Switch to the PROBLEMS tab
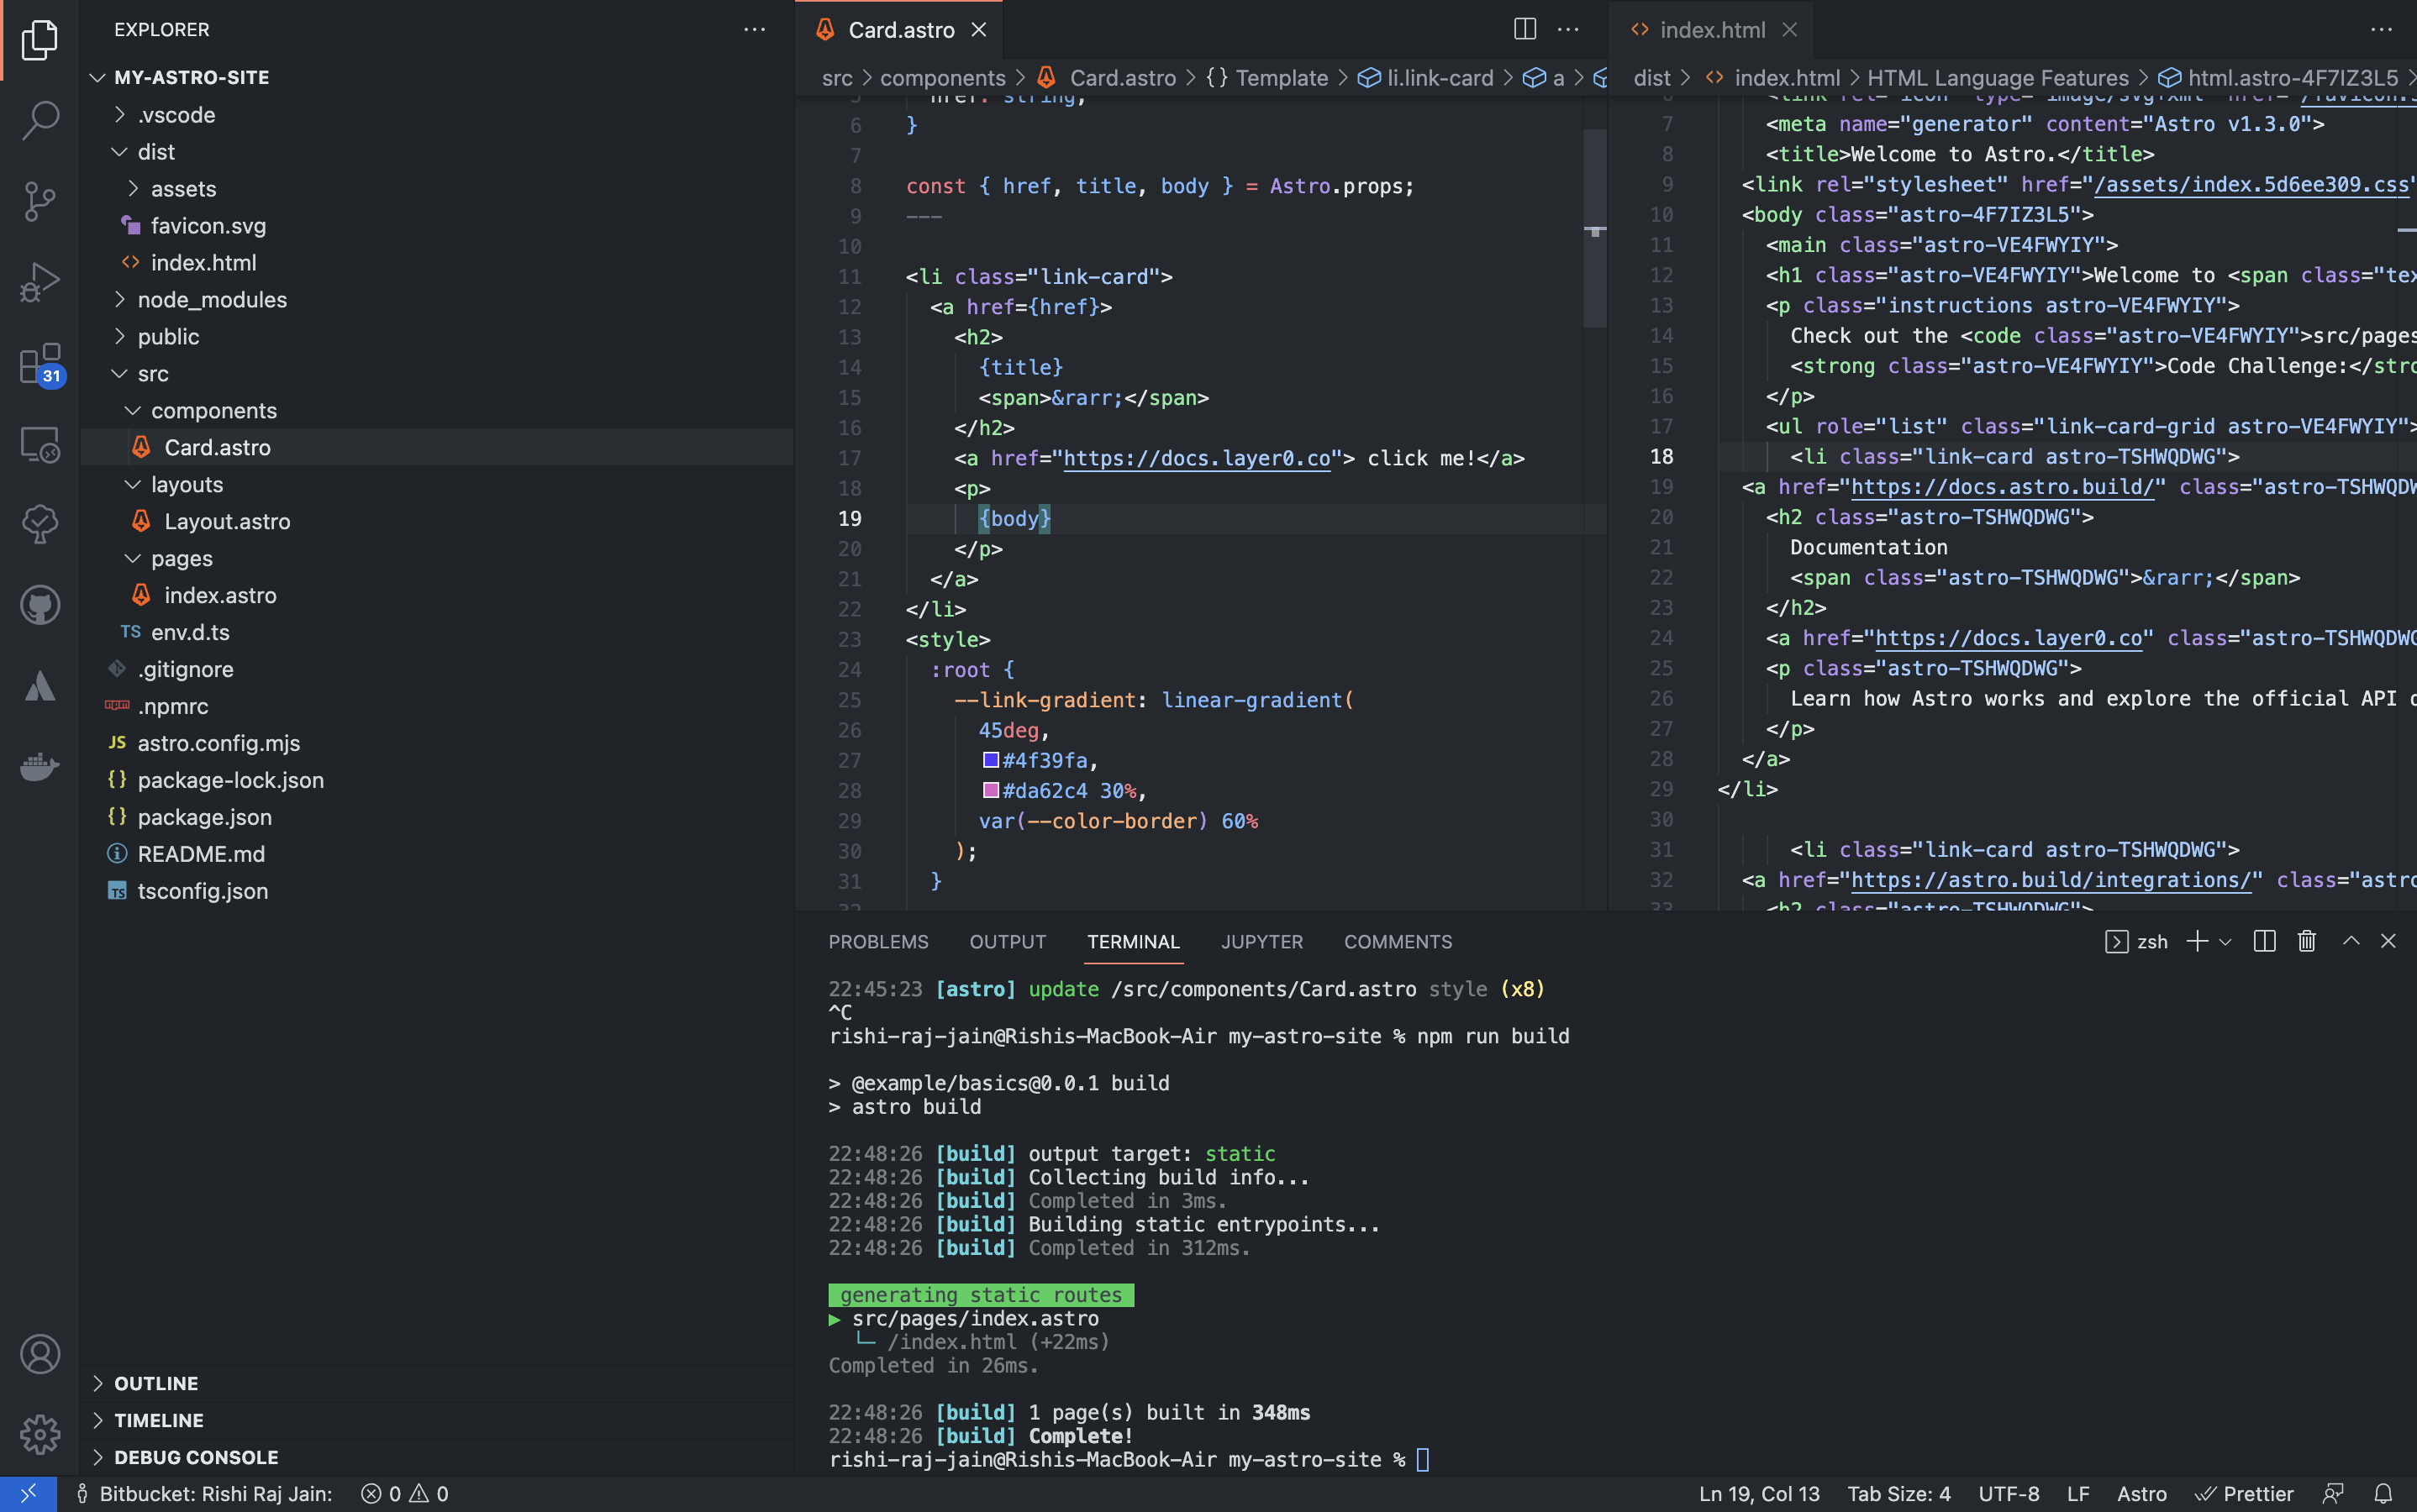Image resolution: width=2417 pixels, height=1512 pixels. point(877,941)
